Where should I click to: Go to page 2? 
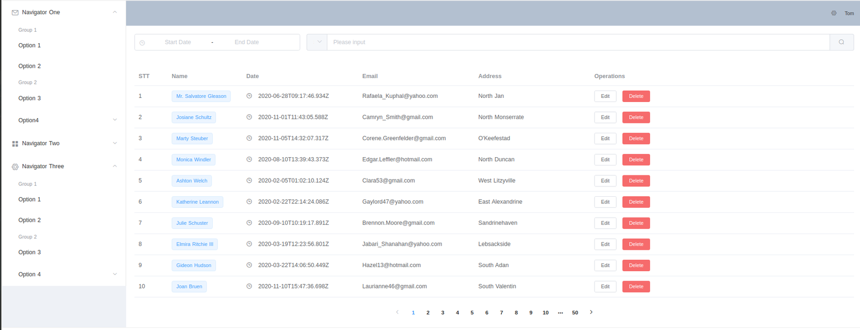click(x=428, y=313)
